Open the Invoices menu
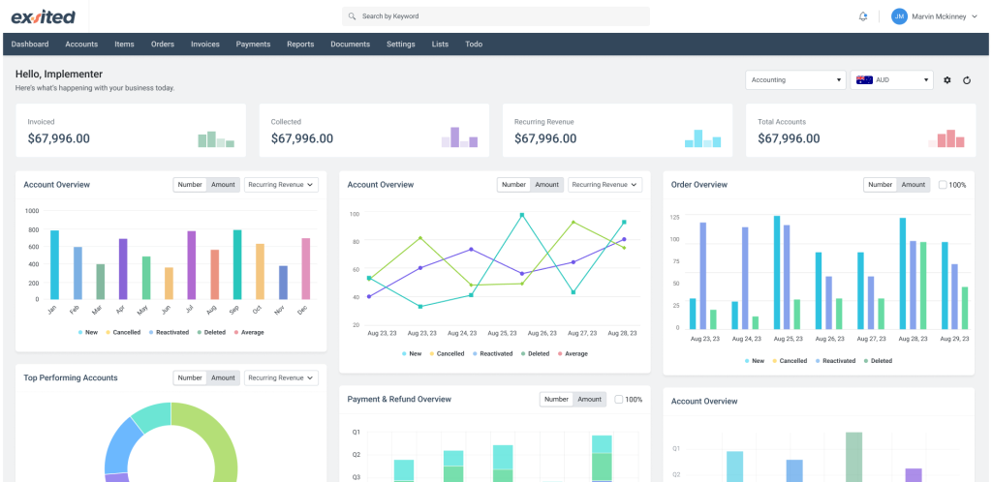This screenshot has height=482, width=992. point(204,45)
